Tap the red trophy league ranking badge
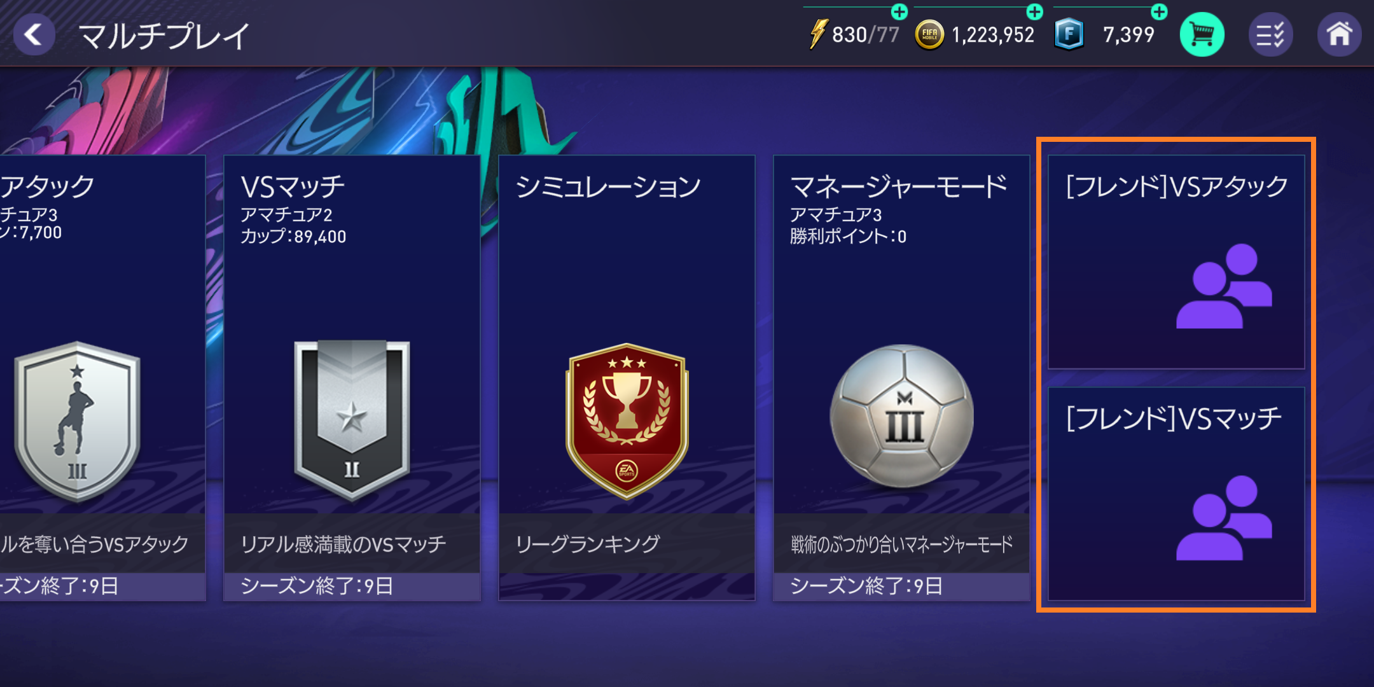 pos(627,421)
